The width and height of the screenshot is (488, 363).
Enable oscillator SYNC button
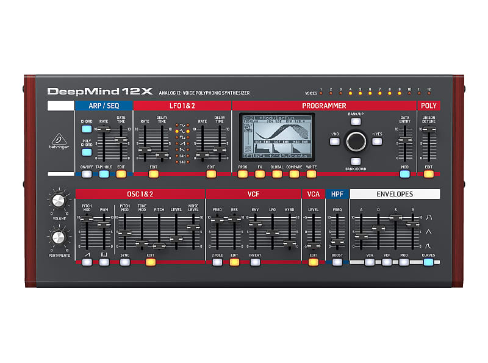click(x=125, y=262)
